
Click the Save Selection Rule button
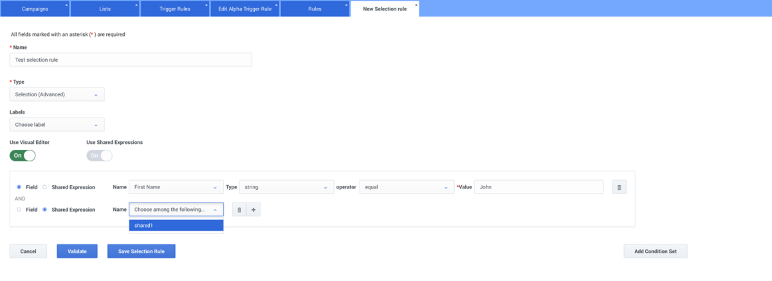point(141,251)
